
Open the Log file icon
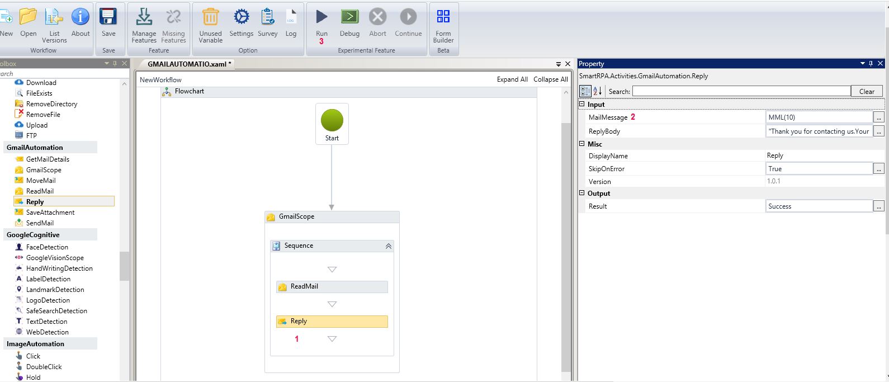(x=291, y=17)
